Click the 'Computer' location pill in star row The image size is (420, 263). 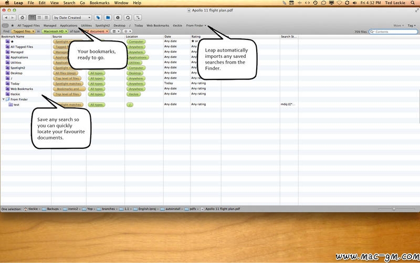click(136, 42)
